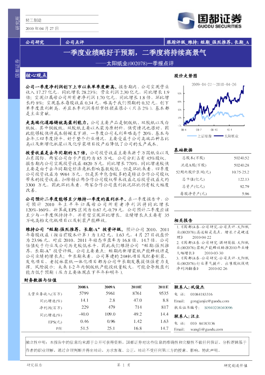
Task: Click the '主营业务收入(百万)' row label
Action: 45,293
